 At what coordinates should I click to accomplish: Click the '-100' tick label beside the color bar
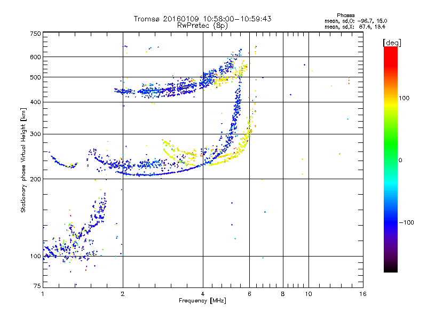[x=406, y=222]
